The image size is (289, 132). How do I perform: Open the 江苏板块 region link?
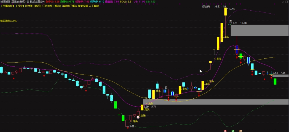click(x=48, y=6)
